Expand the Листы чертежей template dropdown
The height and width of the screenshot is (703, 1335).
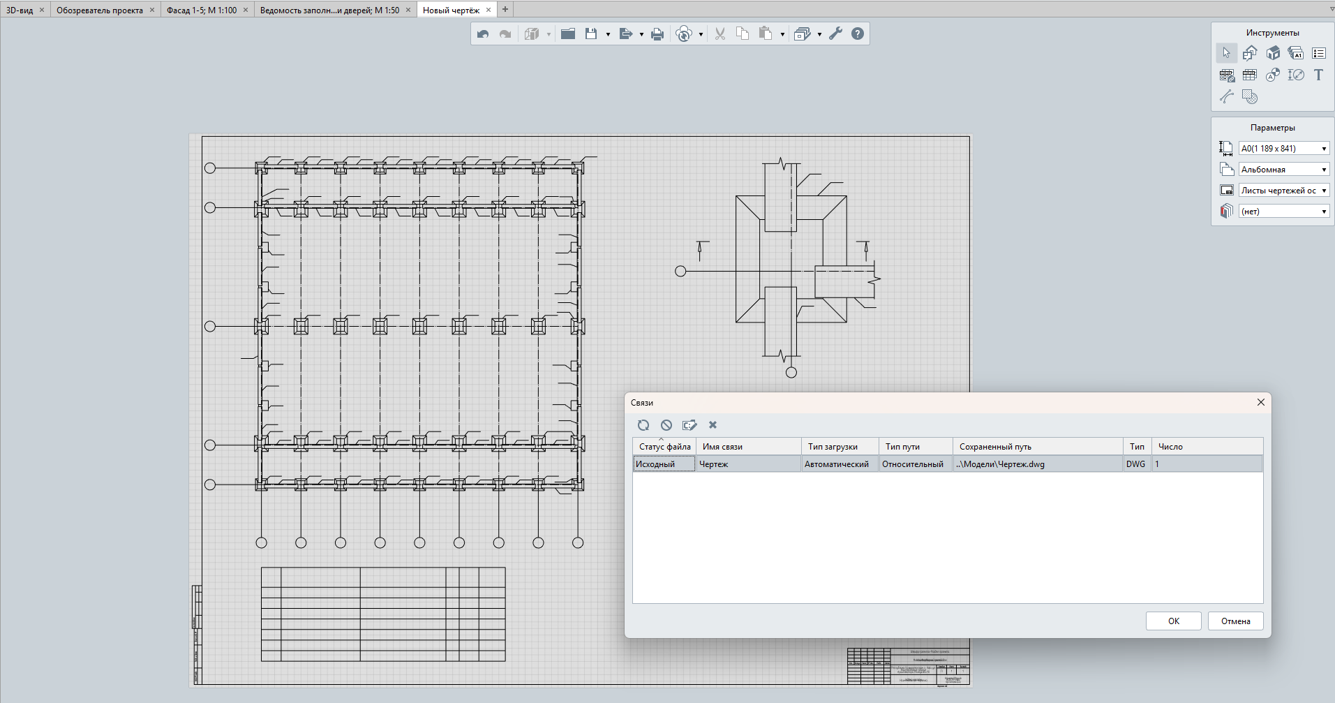(1283, 191)
